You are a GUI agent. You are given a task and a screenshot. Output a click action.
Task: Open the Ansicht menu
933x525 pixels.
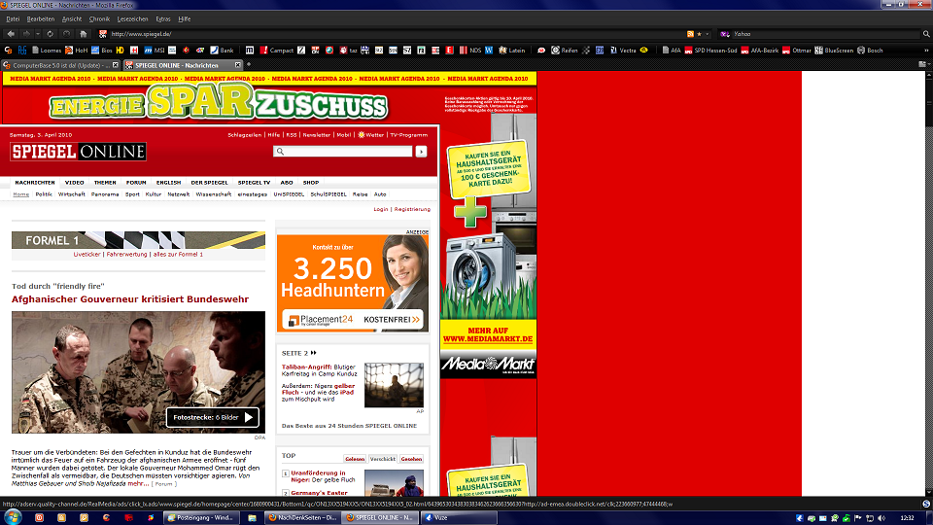pyautogui.click(x=71, y=19)
